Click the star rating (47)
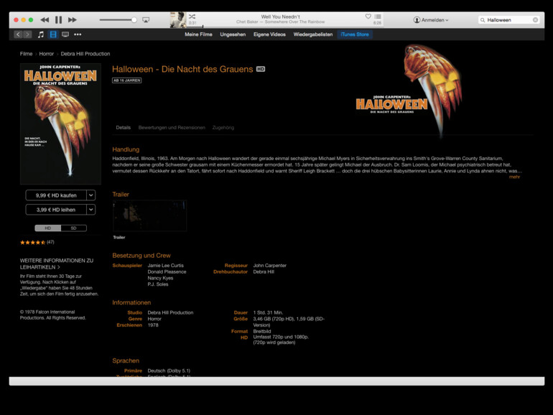553x415 pixels. pos(37,242)
